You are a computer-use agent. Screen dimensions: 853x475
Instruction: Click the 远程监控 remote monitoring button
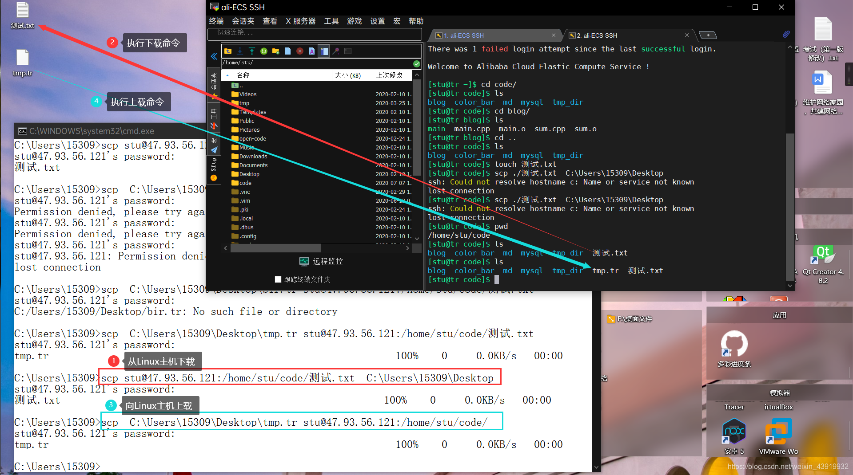321,262
